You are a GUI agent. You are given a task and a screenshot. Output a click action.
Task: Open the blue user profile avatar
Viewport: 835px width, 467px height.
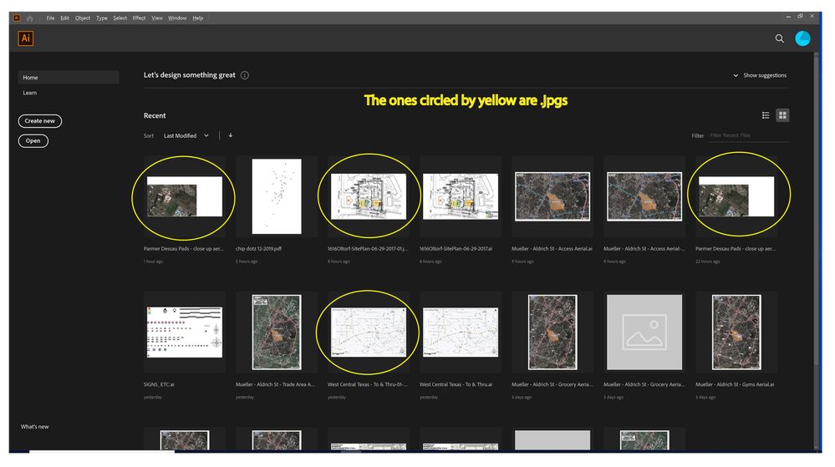click(x=802, y=38)
